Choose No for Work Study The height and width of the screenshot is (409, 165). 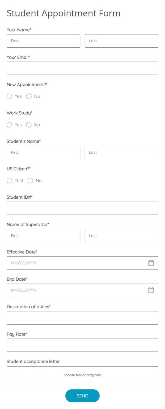29,125
